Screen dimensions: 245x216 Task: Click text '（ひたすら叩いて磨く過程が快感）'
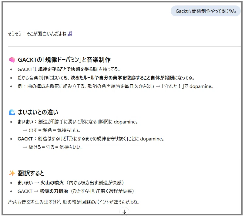102,191
